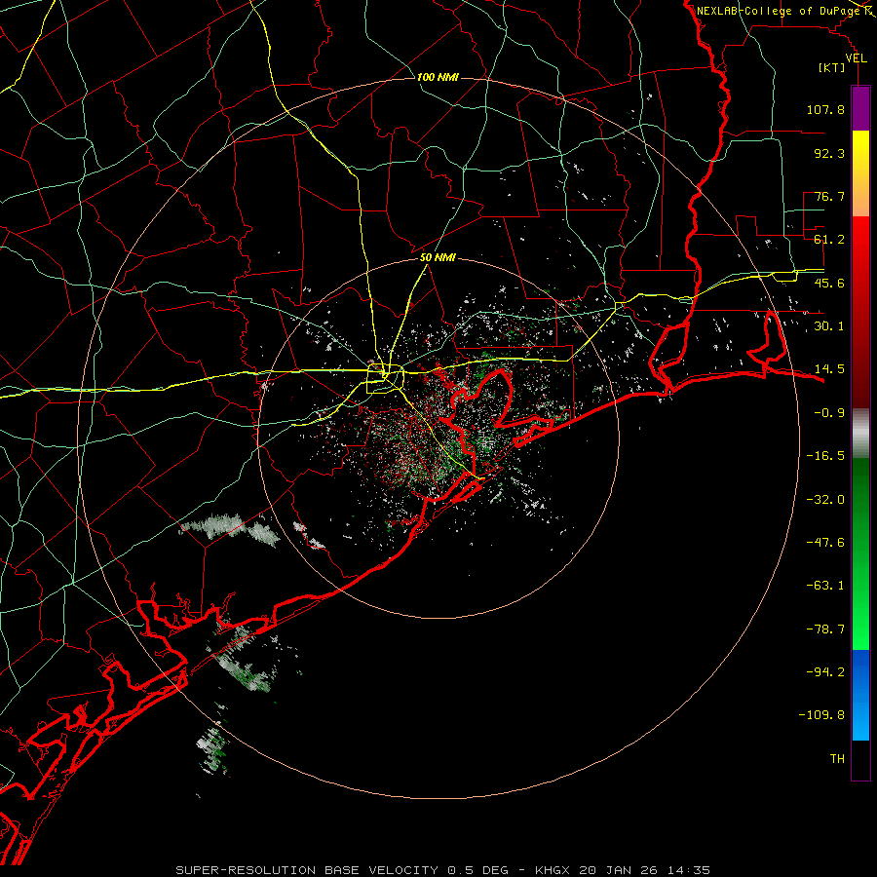Click the 76.7 scale value
Image resolution: width=877 pixels, height=877 pixels.
coord(829,196)
